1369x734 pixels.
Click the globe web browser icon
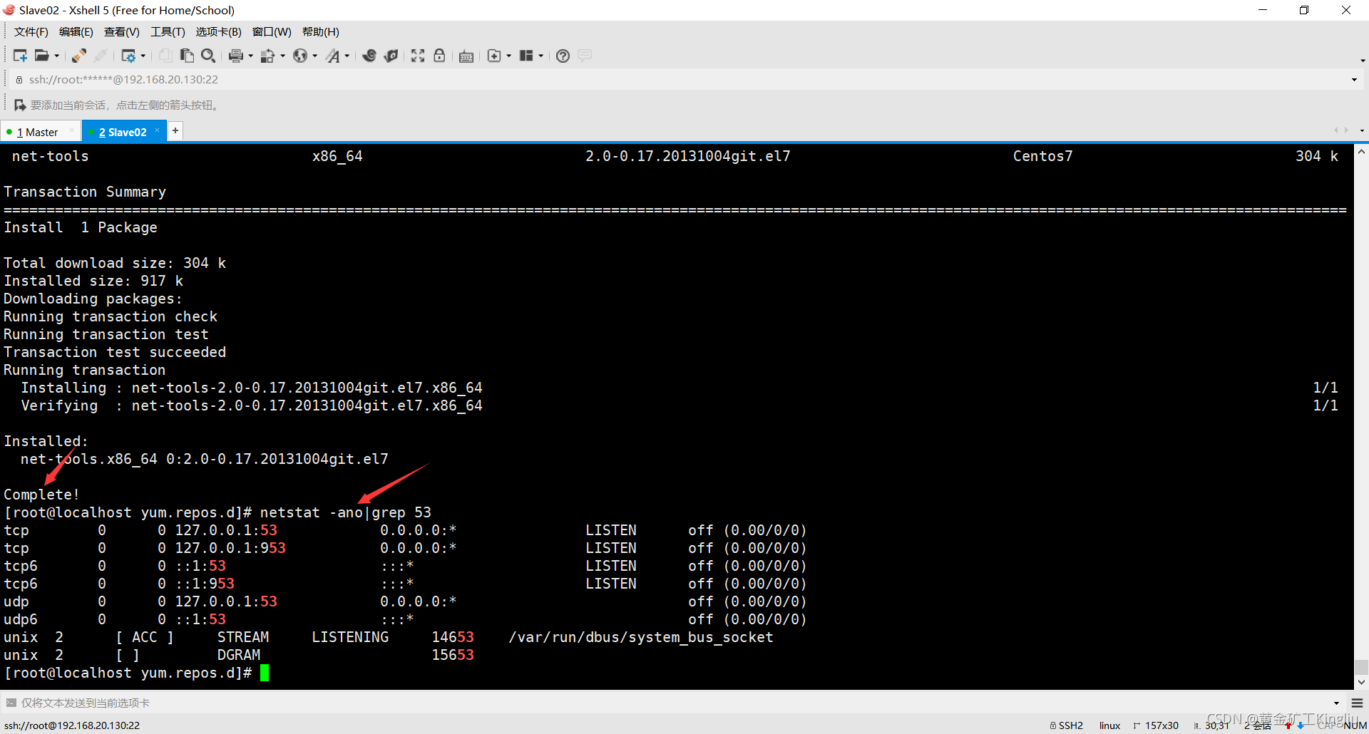click(301, 56)
